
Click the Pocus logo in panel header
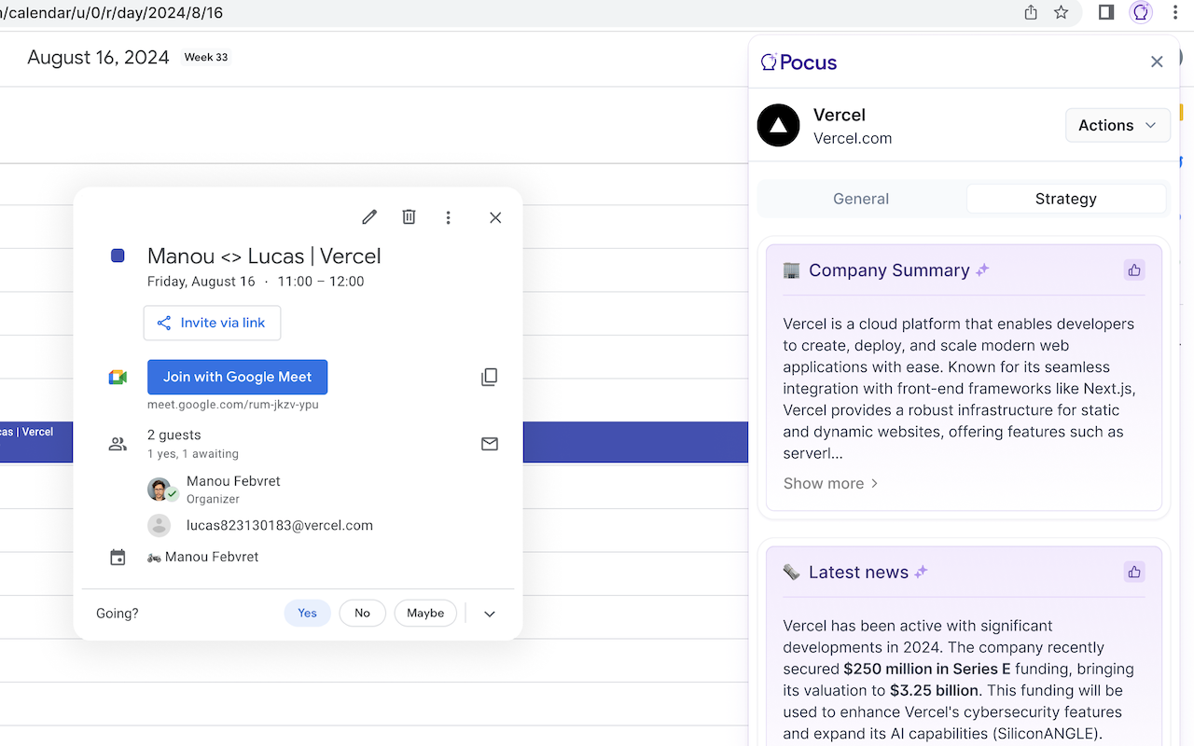pyautogui.click(x=798, y=62)
